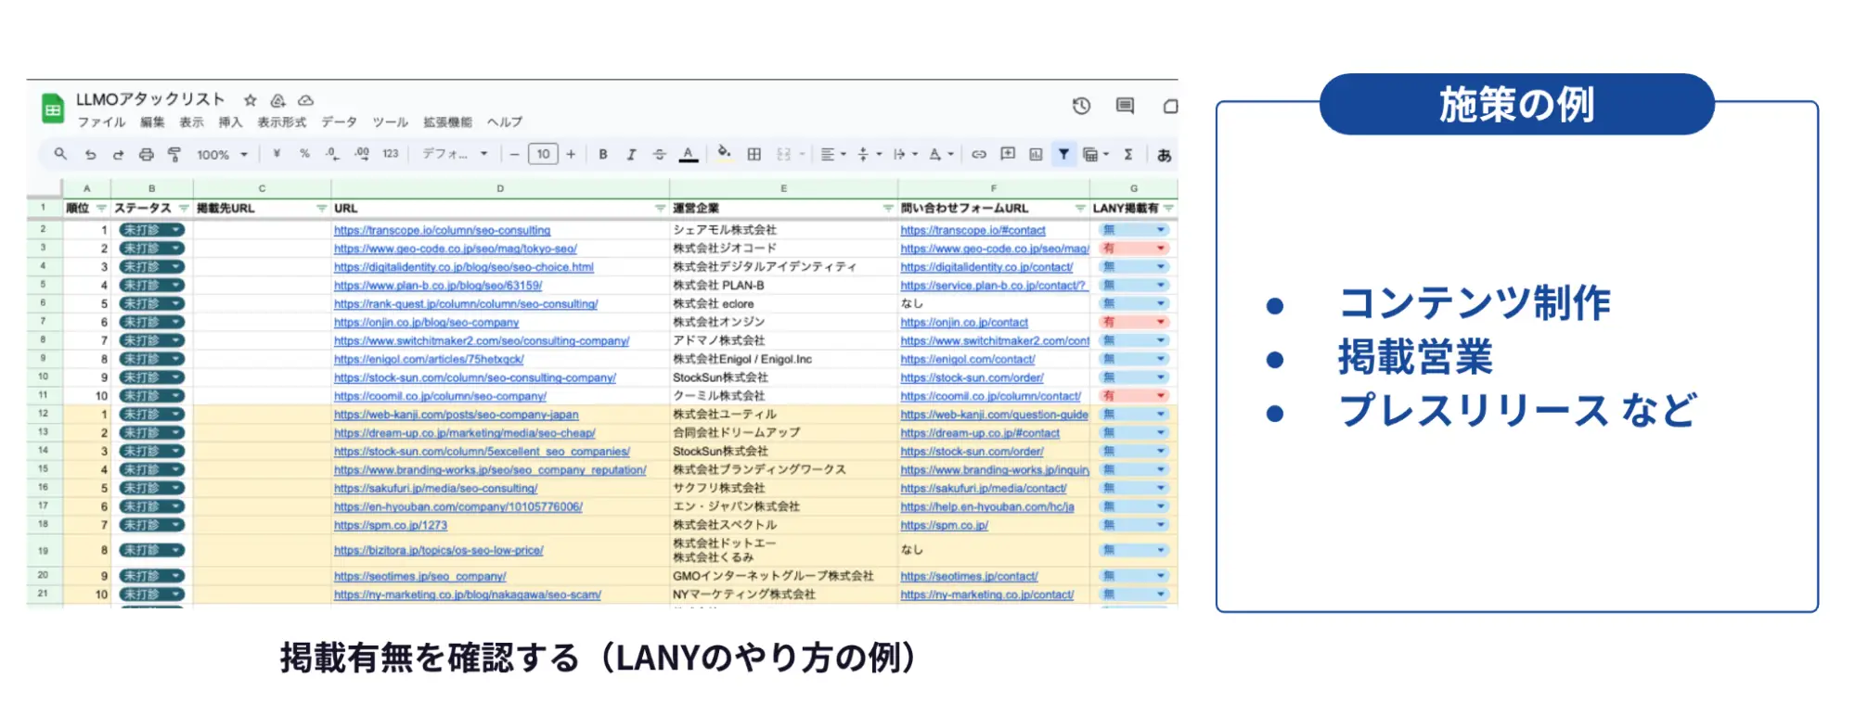Open the ファイル menu
Screen dimensions: 1855x716
[x=101, y=122]
